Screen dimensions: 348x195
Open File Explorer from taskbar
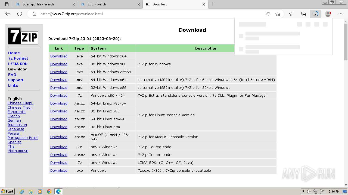click(x=31, y=191)
